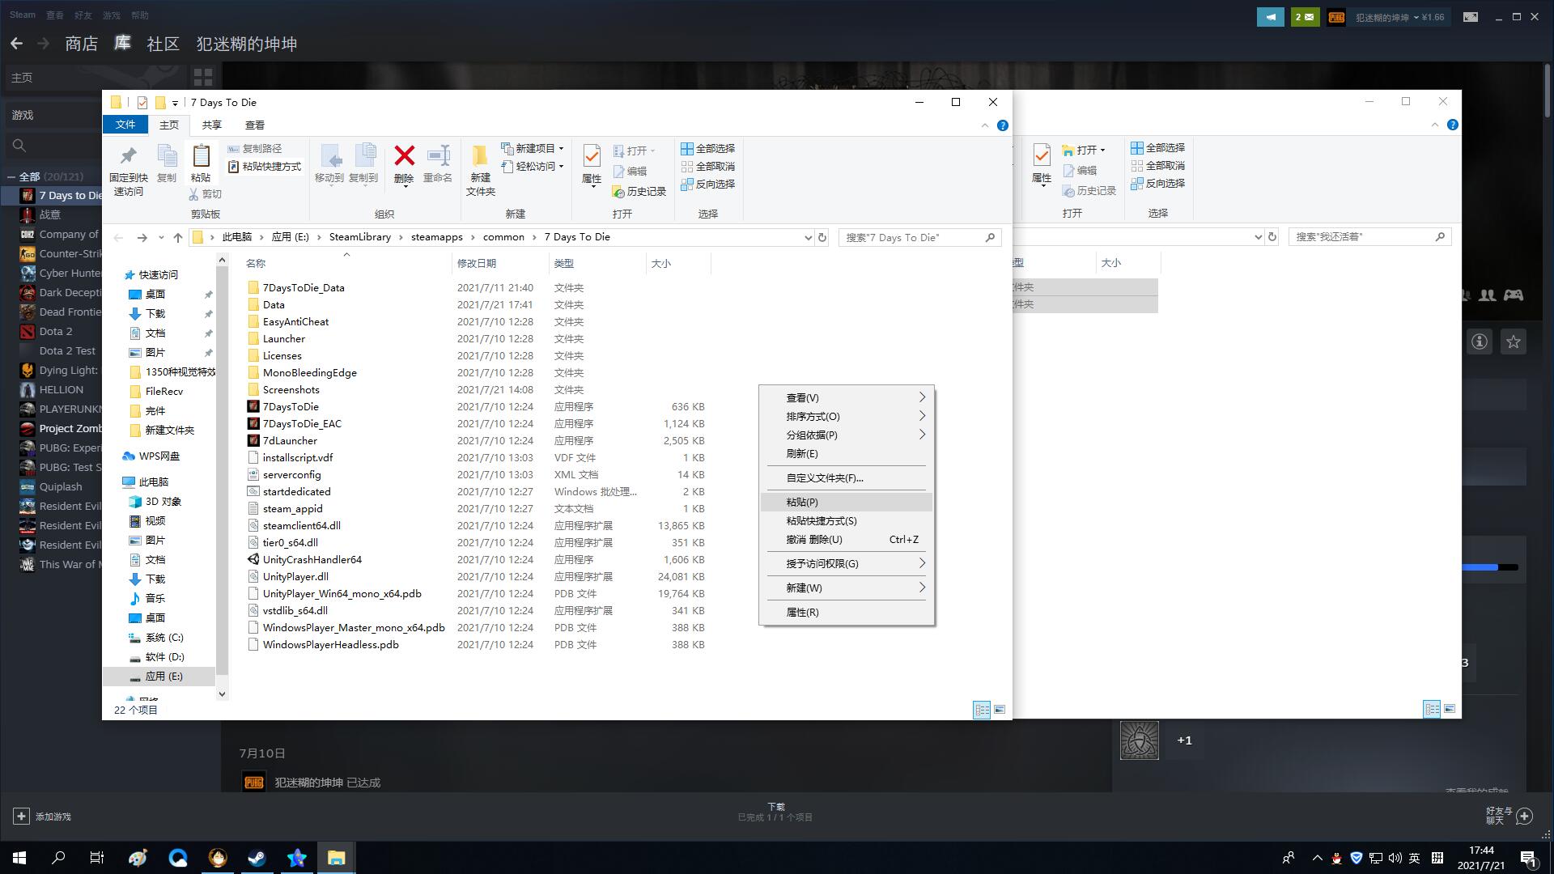Select the 7dLauncher application file
Viewport: 1554px width, 874px height.
pos(290,441)
